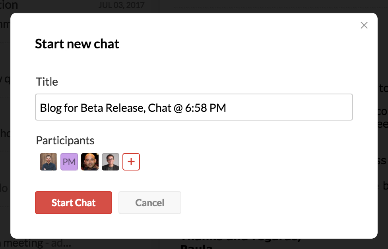Click the JUL 03, 2017 date behind dialog
This screenshot has width=388, height=249.
(x=122, y=5)
